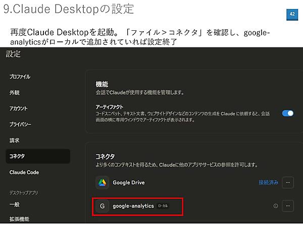Image resolution: width=303 pixels, height=227 pixels.
Task: Toggle the アーティファクト switch
Action: [x=287, y=113]
